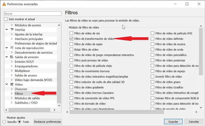Expand Ajustes de la interfaz node

pyautogui.click(x=12, y=34)
